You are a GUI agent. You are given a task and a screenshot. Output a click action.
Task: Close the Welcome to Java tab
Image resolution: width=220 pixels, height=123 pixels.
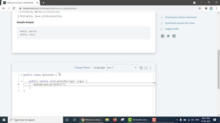tap(37, 3)
